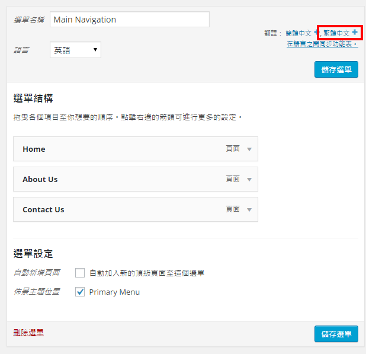
Task: Select the Home menu item bar
Action: coord(118,149)
